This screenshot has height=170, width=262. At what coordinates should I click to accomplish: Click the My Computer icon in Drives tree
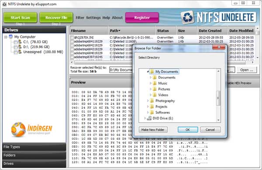[11, 37]
